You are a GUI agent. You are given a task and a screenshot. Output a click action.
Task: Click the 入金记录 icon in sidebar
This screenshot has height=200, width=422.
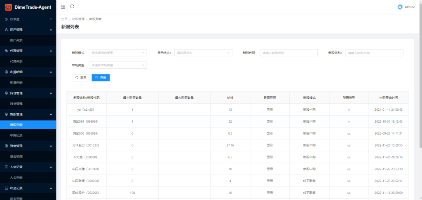(x=6, y=167)
